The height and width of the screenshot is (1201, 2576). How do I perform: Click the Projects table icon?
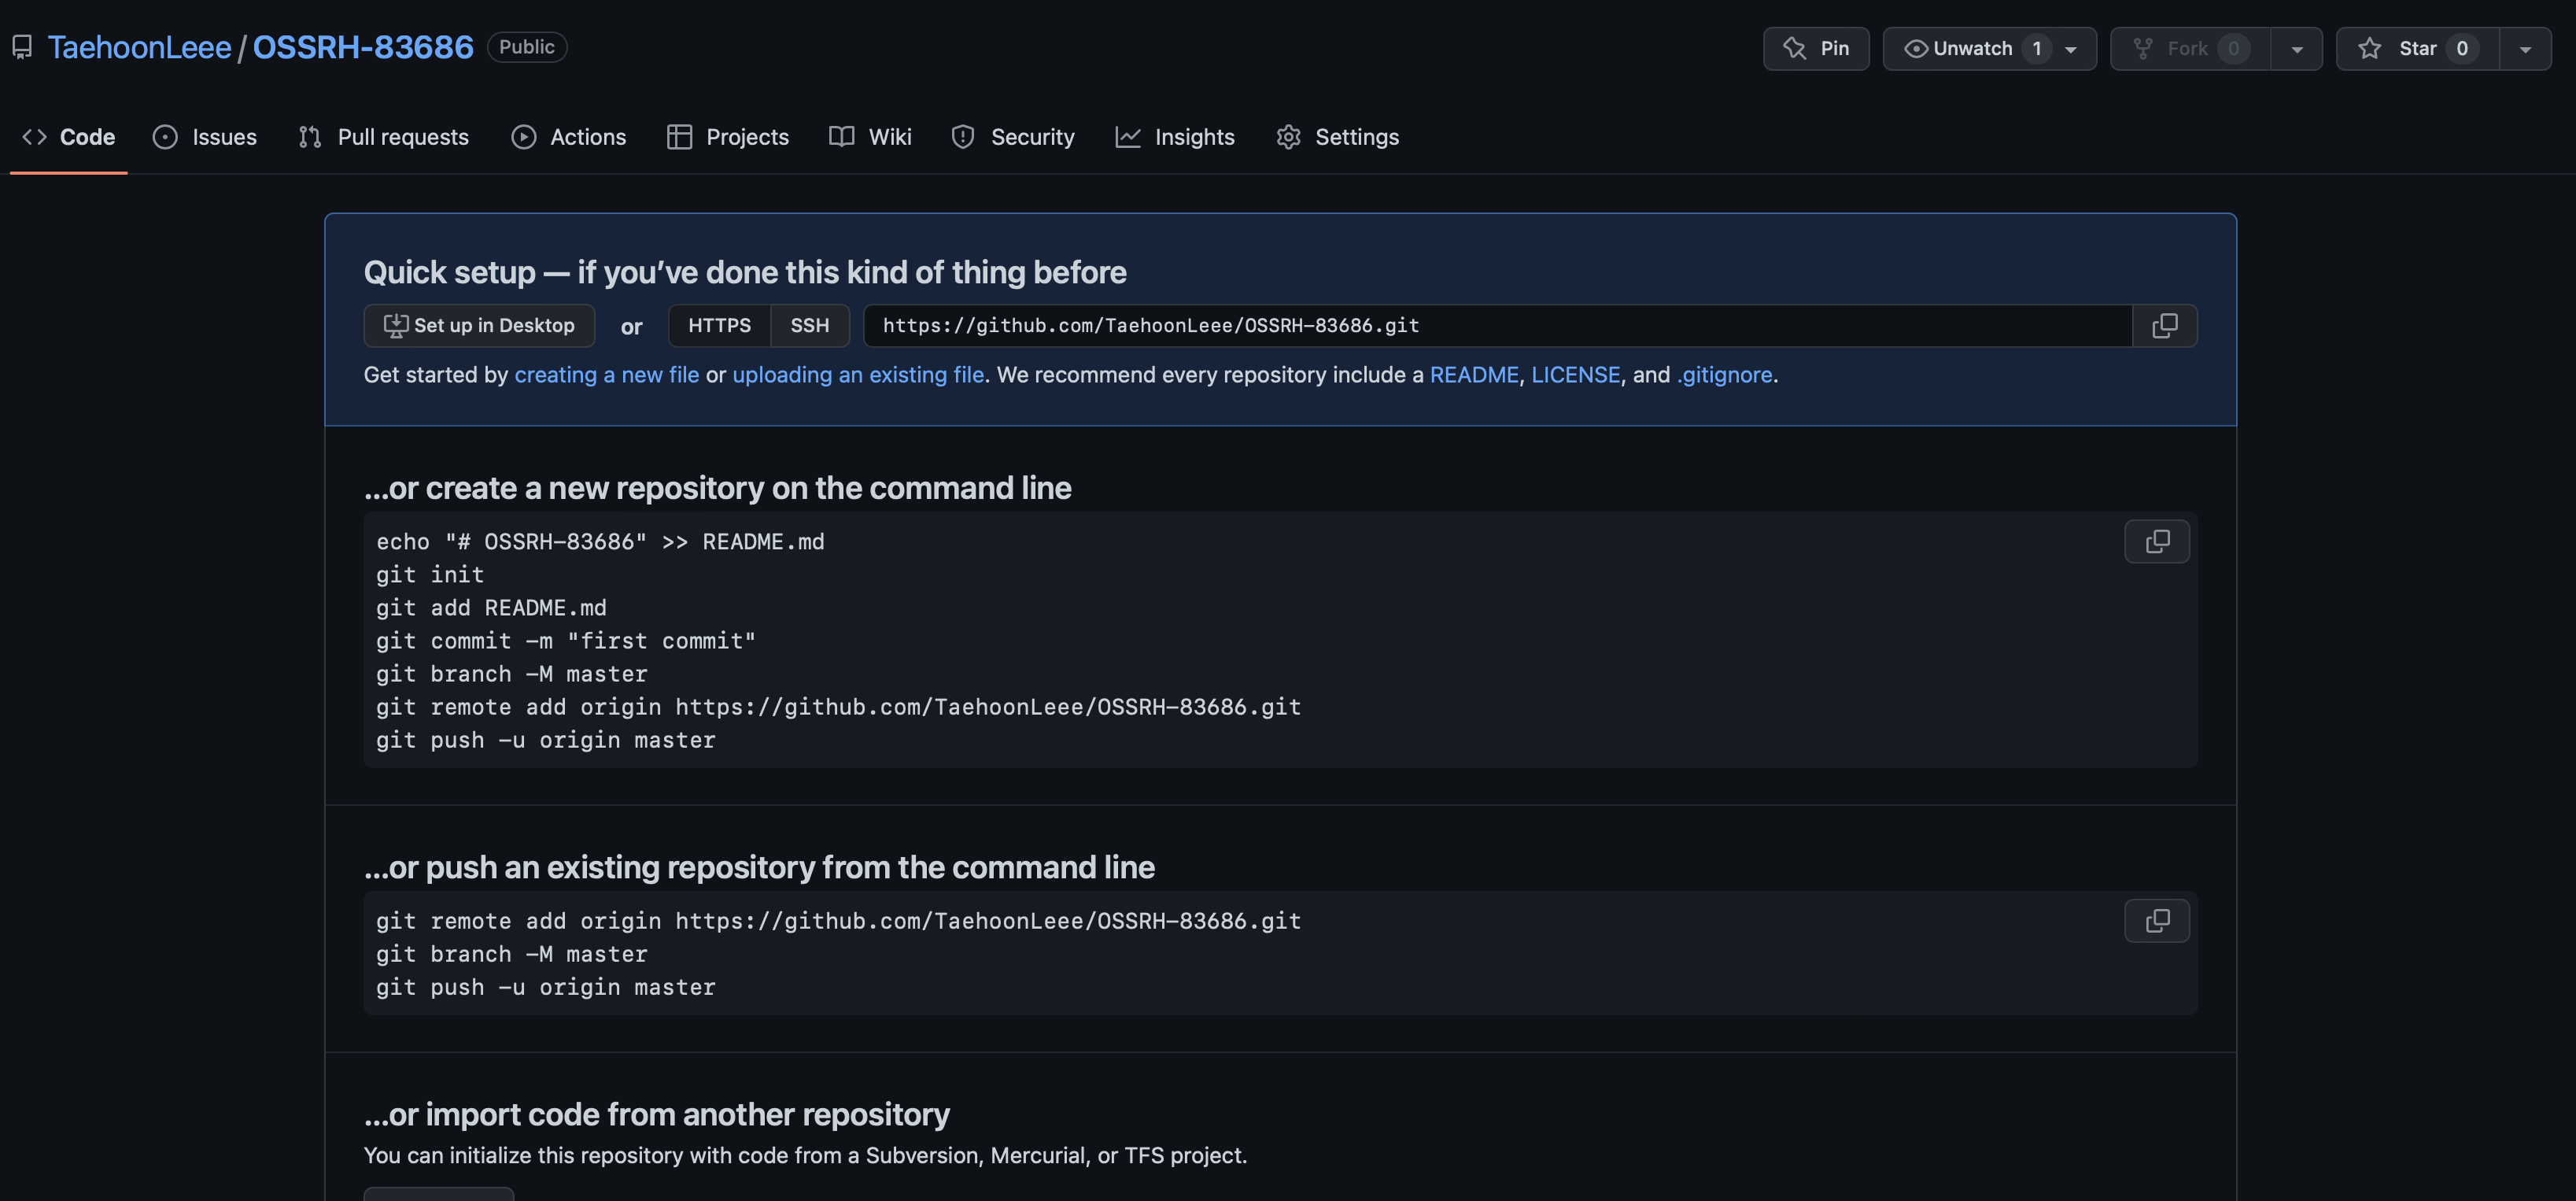click(680, 137)
